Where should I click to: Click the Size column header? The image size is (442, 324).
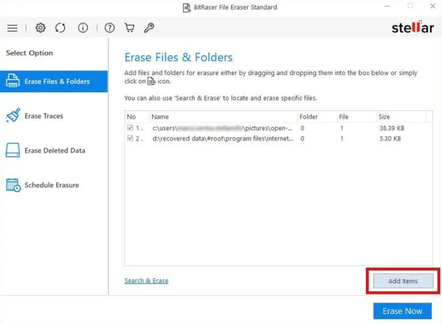pos(401,116)
